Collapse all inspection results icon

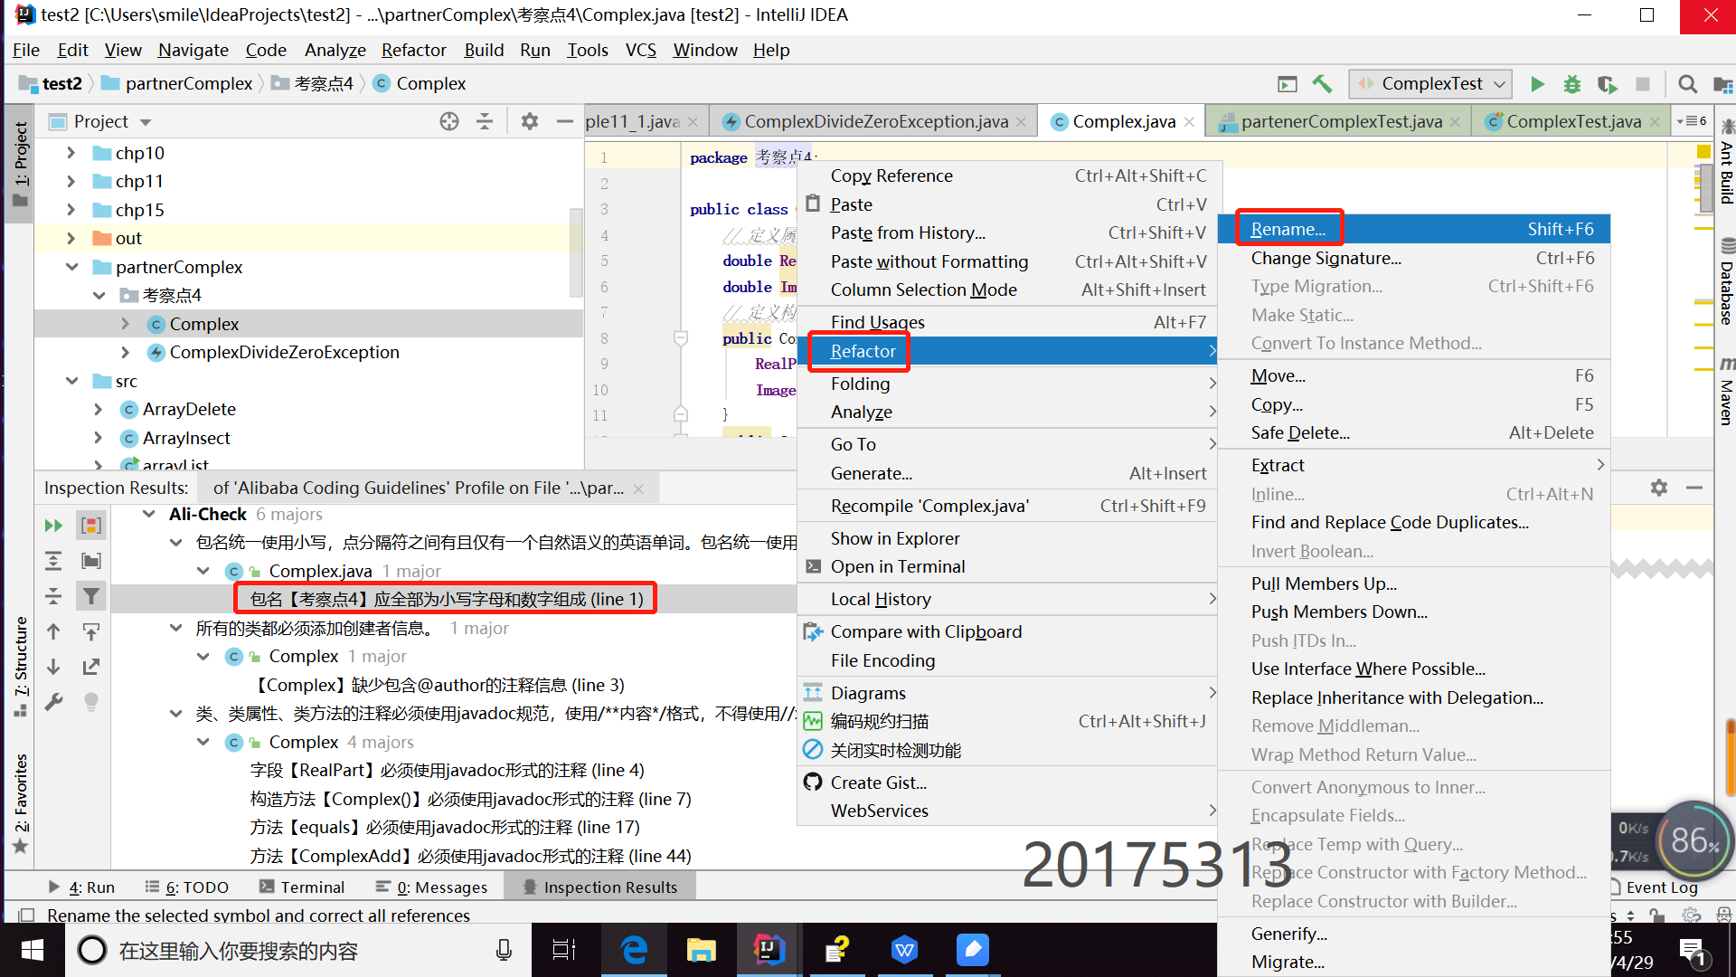pyautogui.click(x=53, y=596)
